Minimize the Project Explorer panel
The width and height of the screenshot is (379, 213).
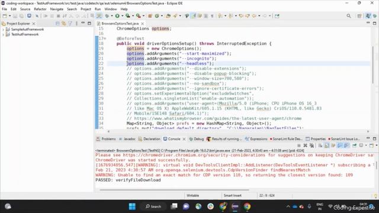point(83,23)
